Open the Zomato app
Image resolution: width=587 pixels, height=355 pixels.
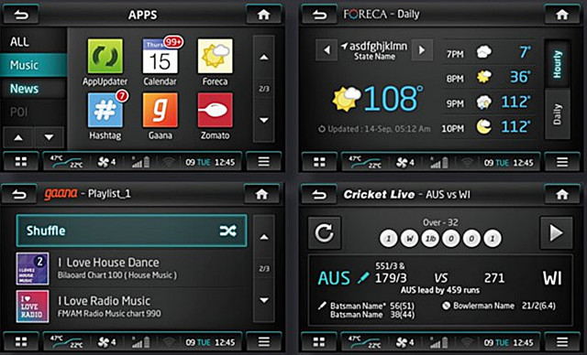coord(216,110)
